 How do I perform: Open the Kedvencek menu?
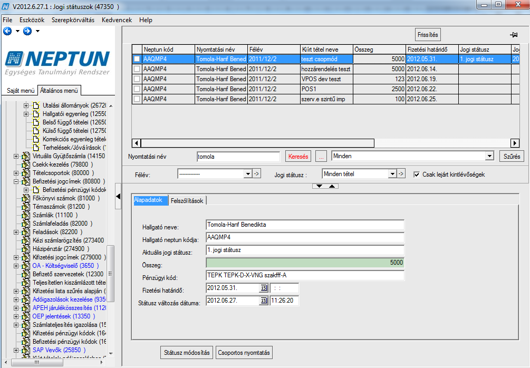(x=117, y=20)
